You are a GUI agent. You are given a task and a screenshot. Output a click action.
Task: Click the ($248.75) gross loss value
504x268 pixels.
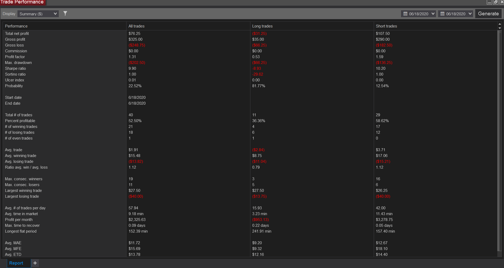coord(137,45)
